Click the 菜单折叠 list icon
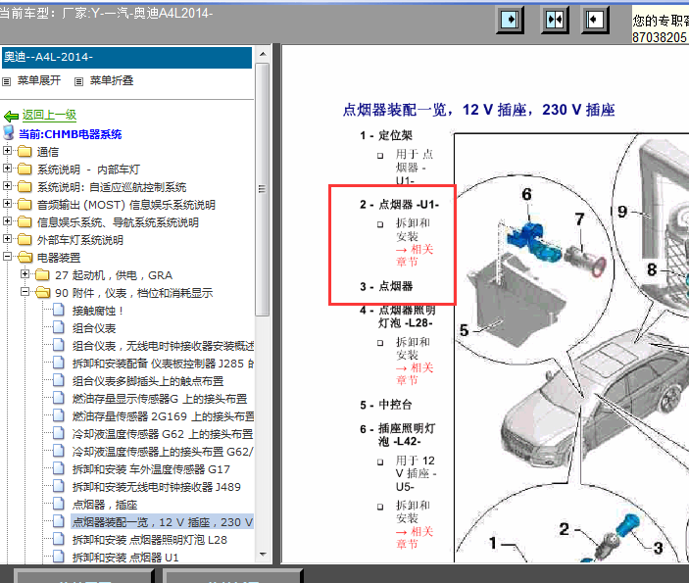This screenshot has width=689, height=583. 78,81
